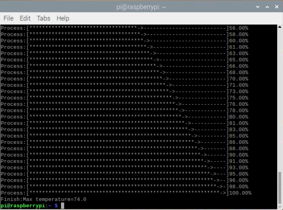Click the 88.00% progress value
This screenshot has height=210, width=283.
click(238, 149)
